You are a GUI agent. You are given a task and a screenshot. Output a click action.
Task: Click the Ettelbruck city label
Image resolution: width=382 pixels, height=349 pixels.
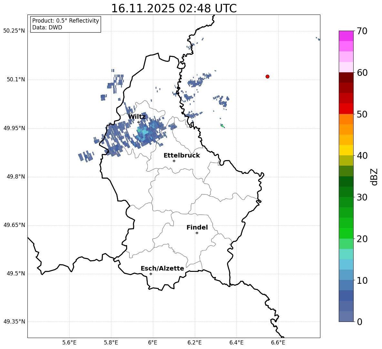tap(182, 156)
